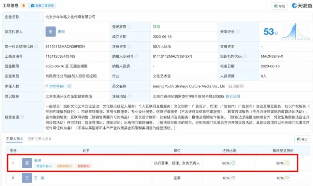Click the 文化艺术业 industry value
Screen dimensions: 313x186
coord(162,76)
